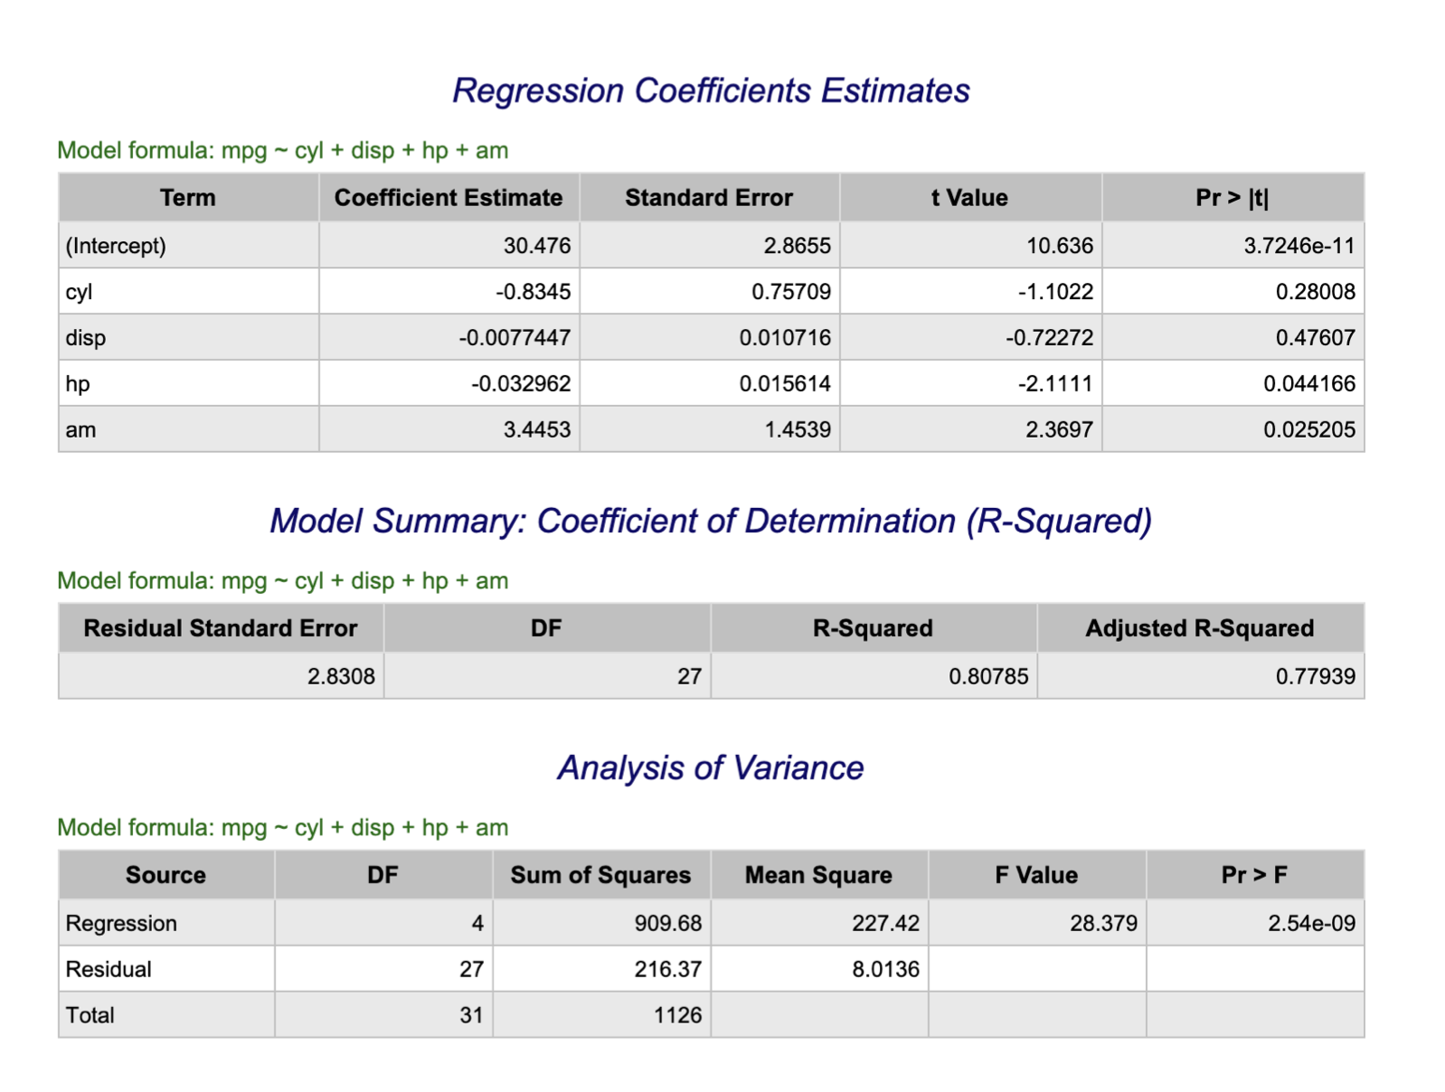
Task: Select the Adjusted R-Squared value 0.77939
Action: coord(1315,676)
